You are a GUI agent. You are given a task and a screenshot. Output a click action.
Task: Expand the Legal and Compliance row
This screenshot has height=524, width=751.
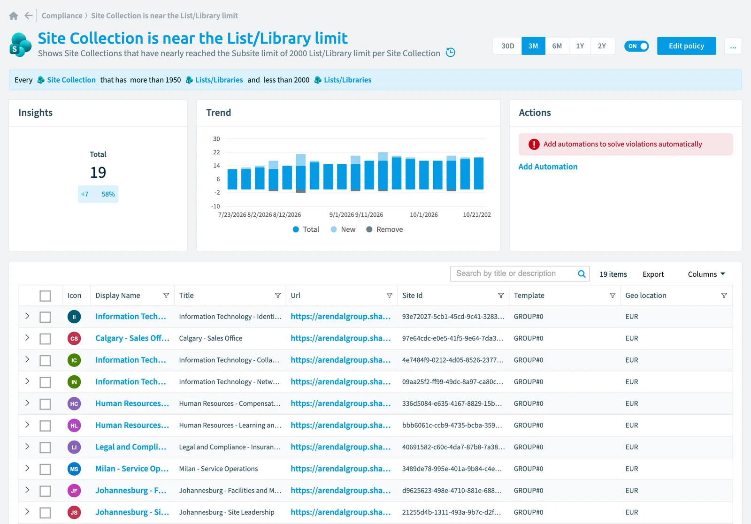click(27, 447)
